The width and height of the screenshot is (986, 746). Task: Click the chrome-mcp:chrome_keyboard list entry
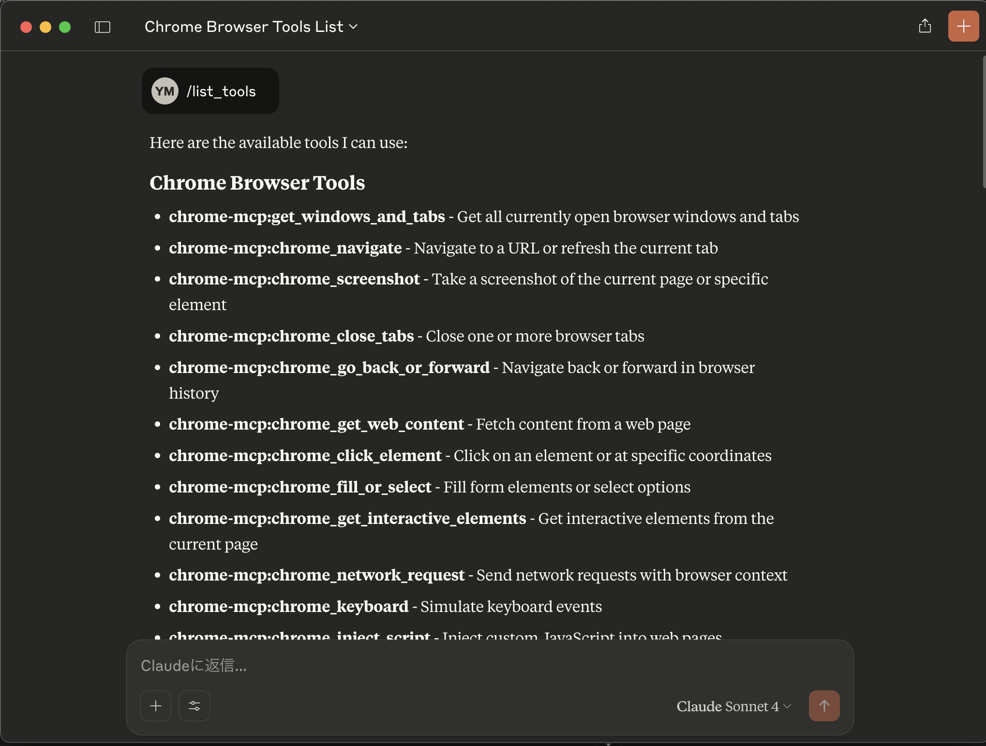288,607
